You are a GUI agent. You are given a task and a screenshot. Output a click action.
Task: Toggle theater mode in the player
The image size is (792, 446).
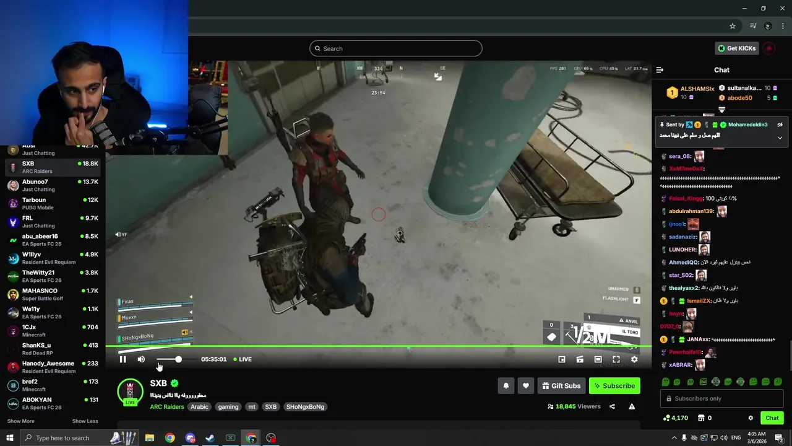tap(598, 359)
